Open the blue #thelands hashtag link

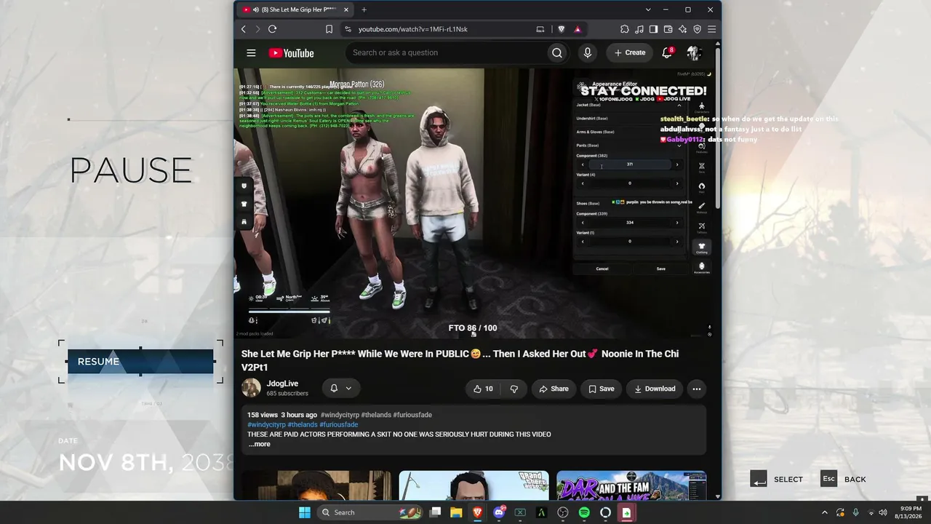(x=303, y=424)
